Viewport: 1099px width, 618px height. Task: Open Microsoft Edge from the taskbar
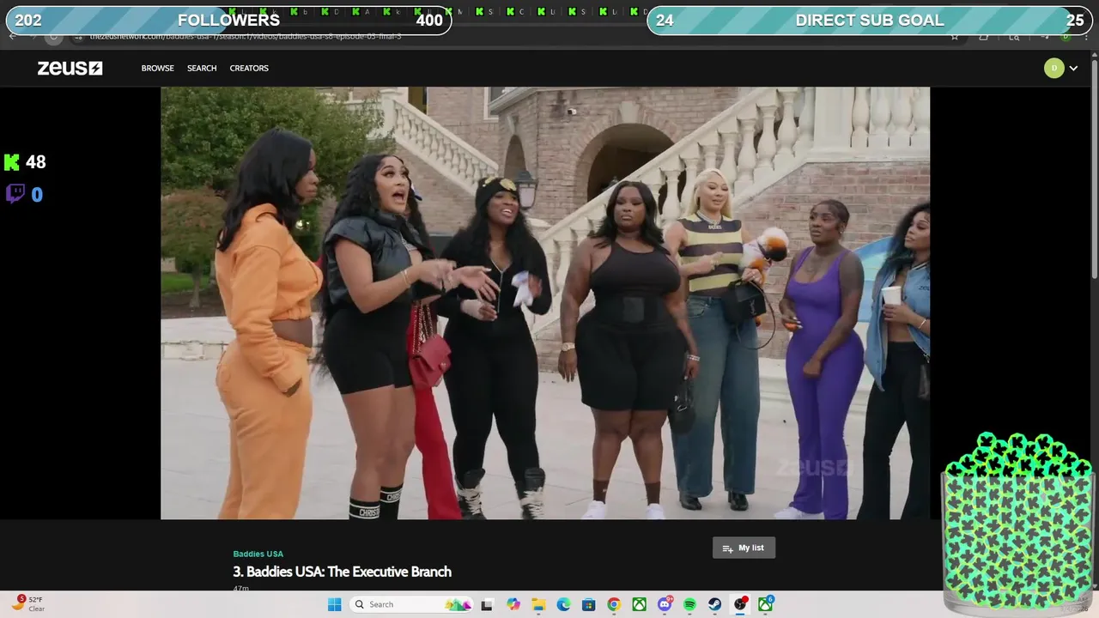click(x=563, y=604)
